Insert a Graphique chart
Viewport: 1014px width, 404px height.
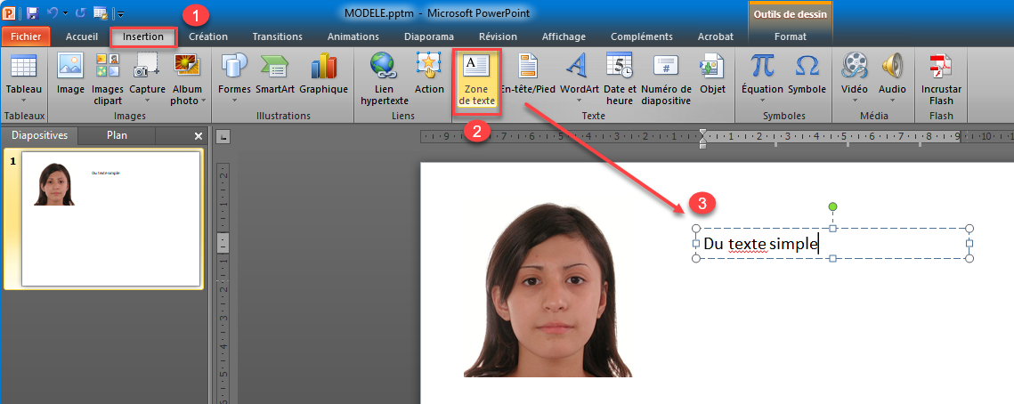323,68
